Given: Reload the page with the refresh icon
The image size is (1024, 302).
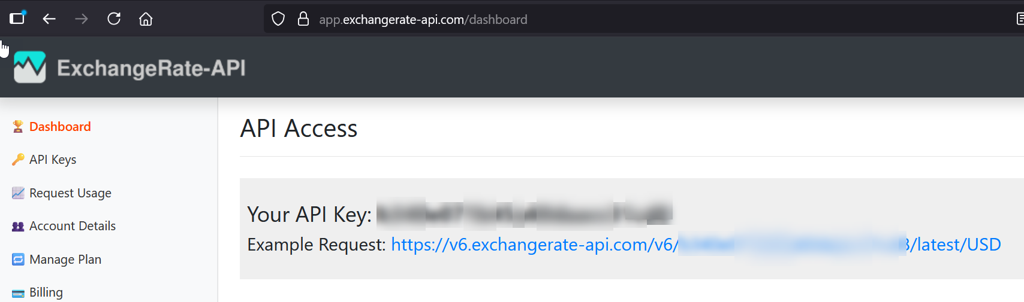Looking at the screenshot, I should [114, 19].
